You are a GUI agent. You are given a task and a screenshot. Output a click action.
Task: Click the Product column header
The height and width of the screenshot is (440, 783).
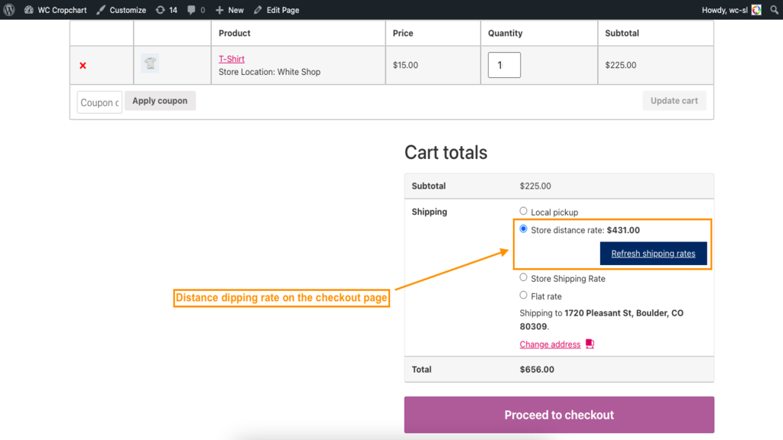tap(234, 33)
